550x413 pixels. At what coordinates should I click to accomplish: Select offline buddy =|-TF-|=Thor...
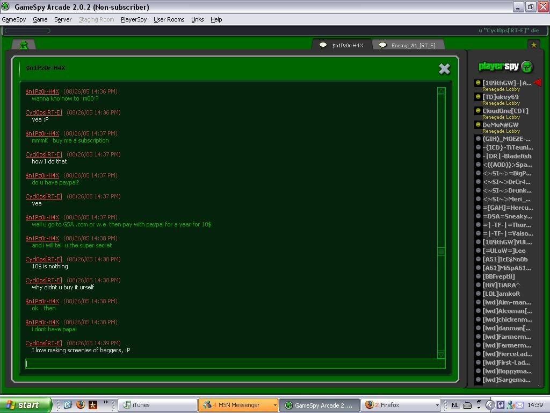click(506, 225)
